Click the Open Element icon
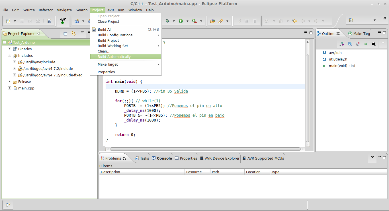 [212, 21]
